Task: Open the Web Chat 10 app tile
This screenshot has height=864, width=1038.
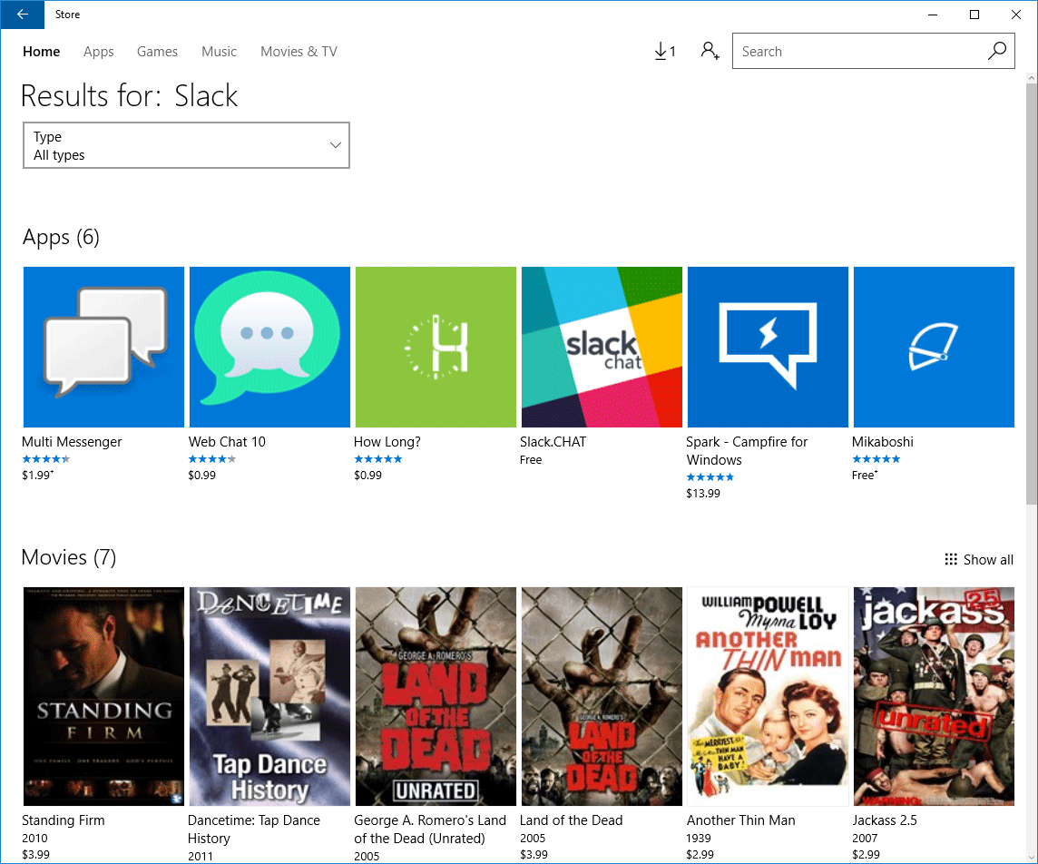Action: [x=269, y=347]
